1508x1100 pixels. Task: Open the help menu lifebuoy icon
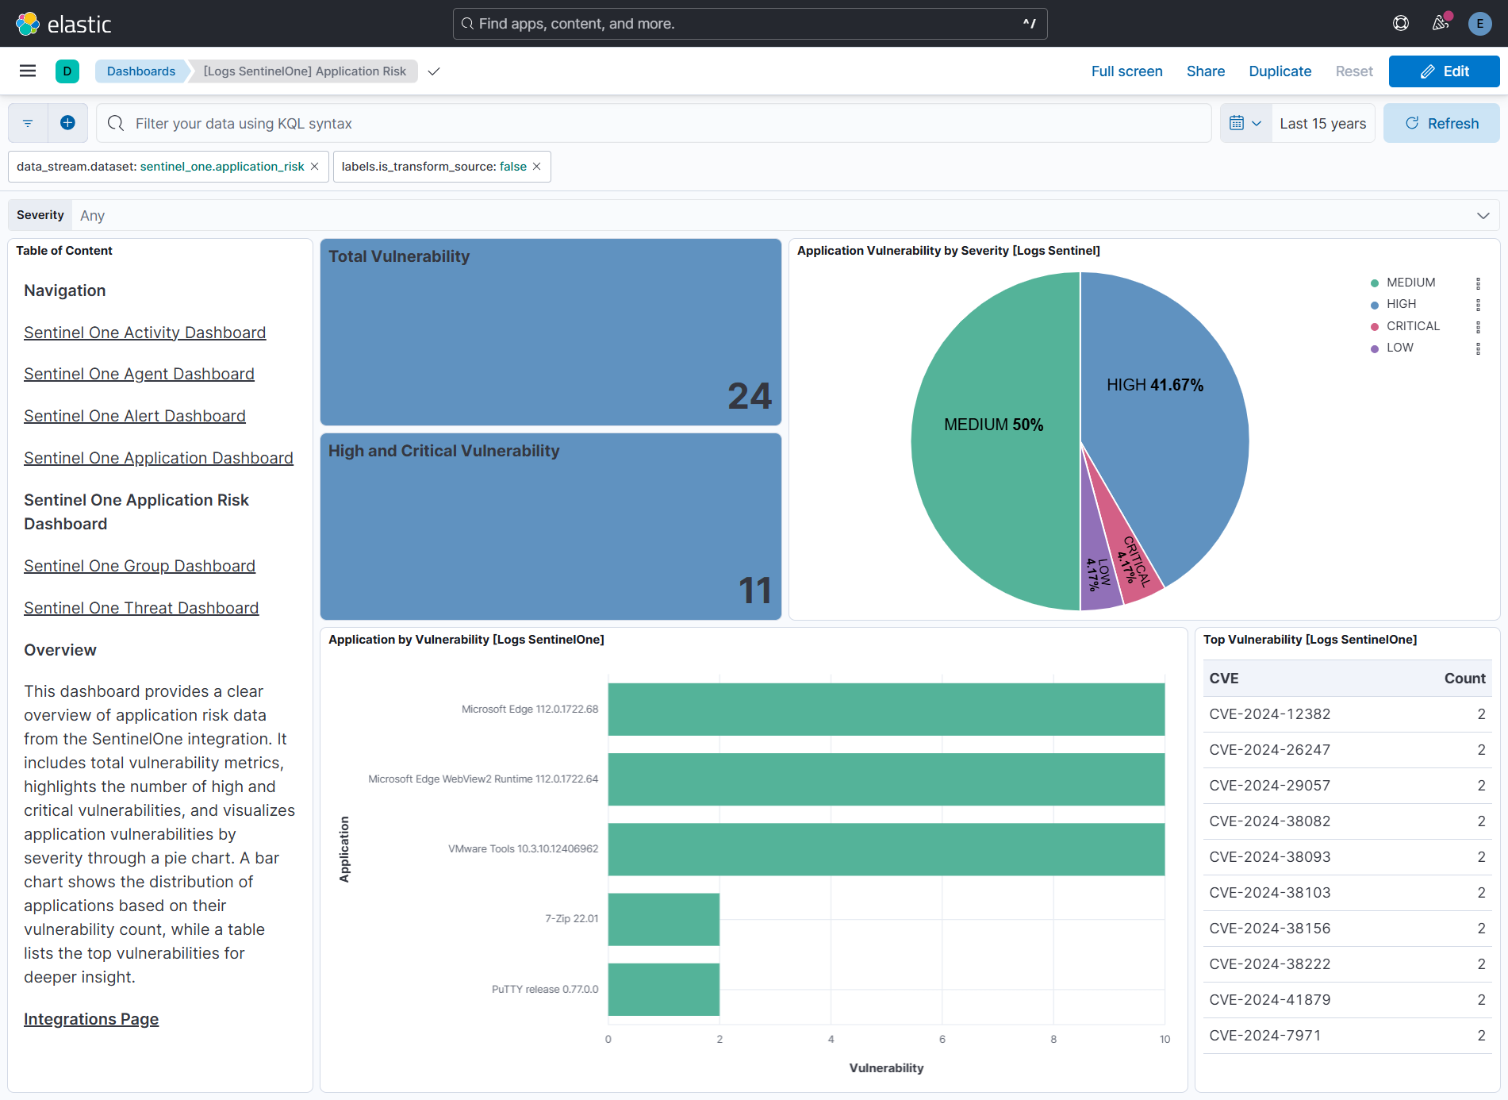1401,24
